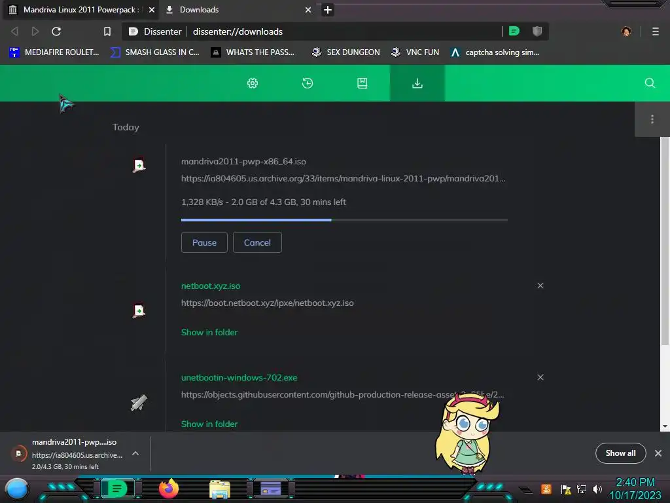Open File Explorer from the taskbar

220,489
